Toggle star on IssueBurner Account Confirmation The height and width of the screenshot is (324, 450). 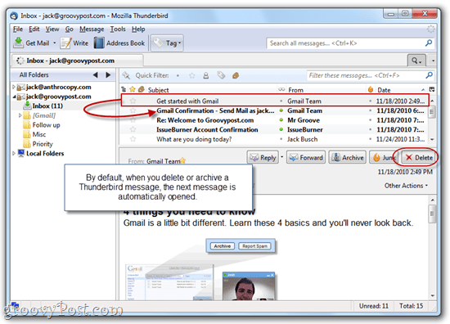[x=133, y=129]
